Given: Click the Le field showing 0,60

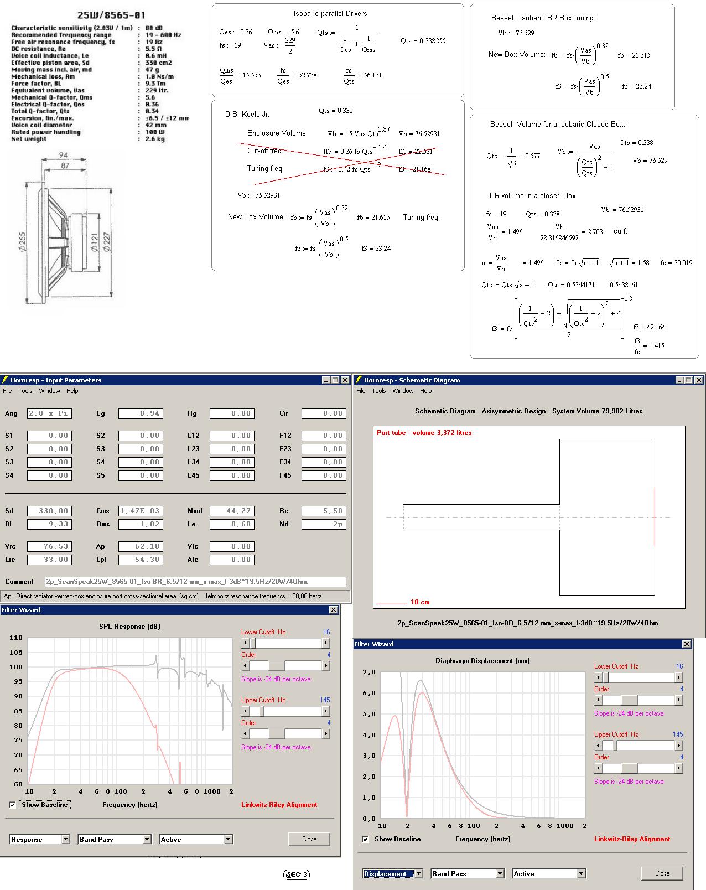Looking at the screenshot, I should click(x=232, y=524).
